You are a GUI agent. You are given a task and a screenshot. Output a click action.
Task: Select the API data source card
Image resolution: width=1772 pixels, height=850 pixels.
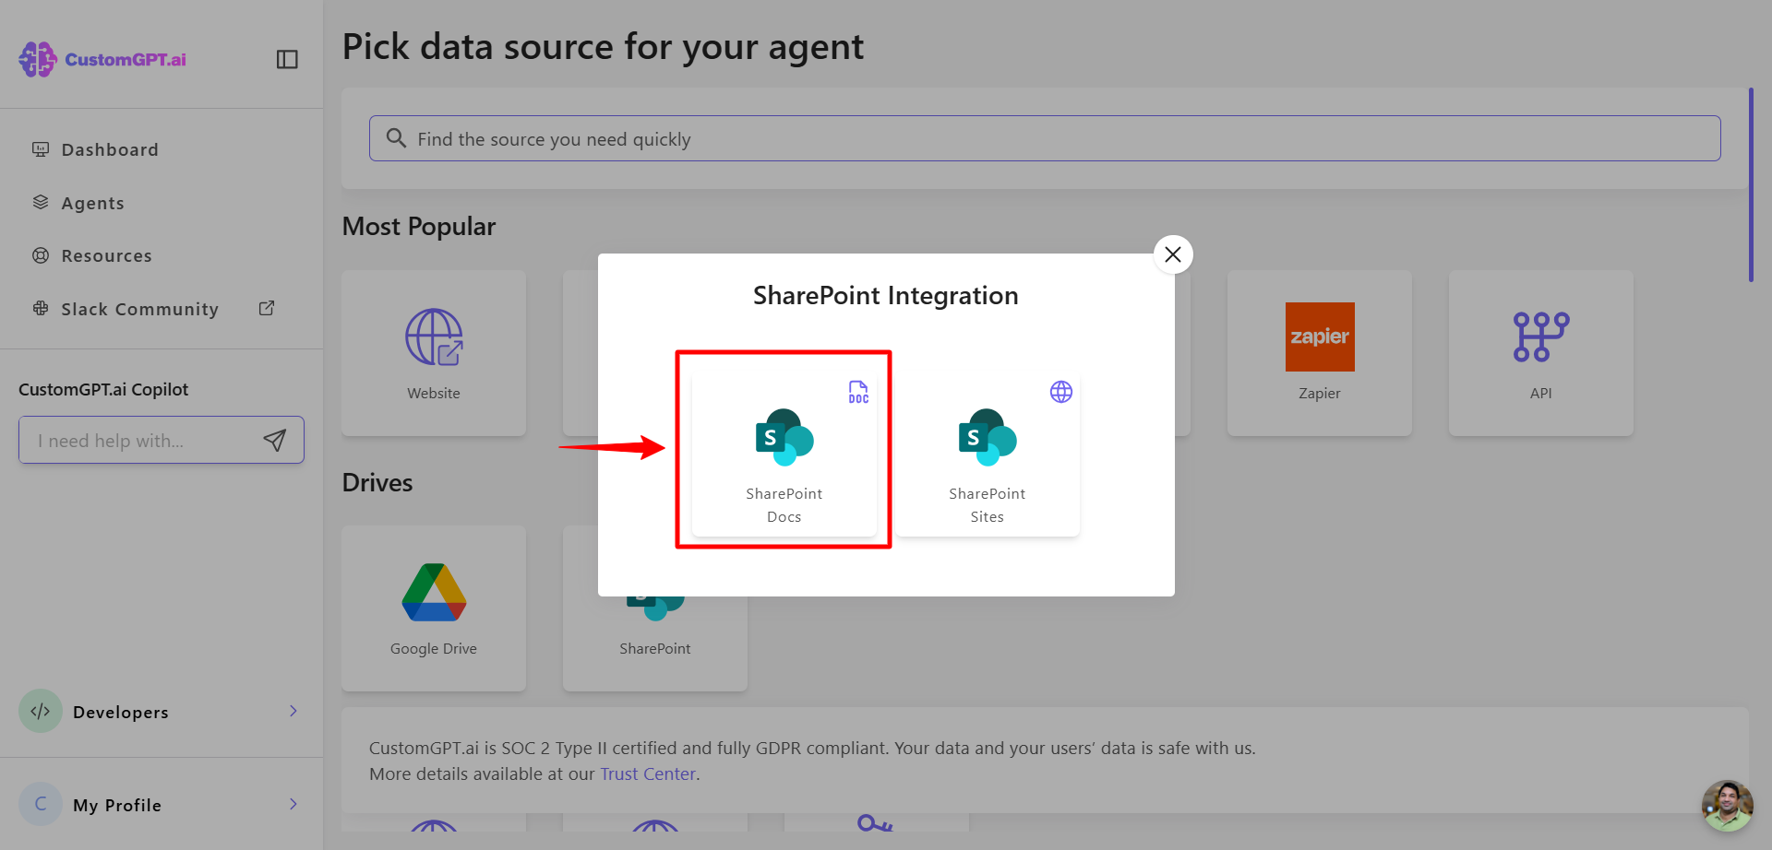point(1541,353)
